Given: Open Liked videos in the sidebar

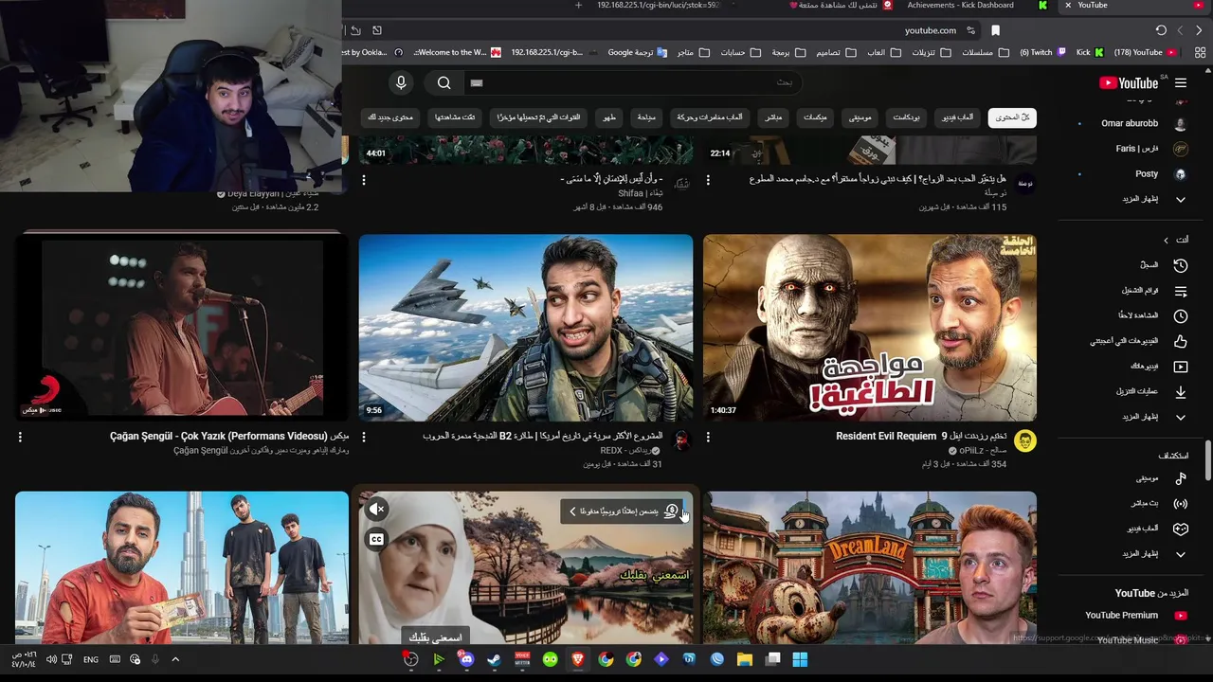Looking at the screenshot, I should point(1140,341).
